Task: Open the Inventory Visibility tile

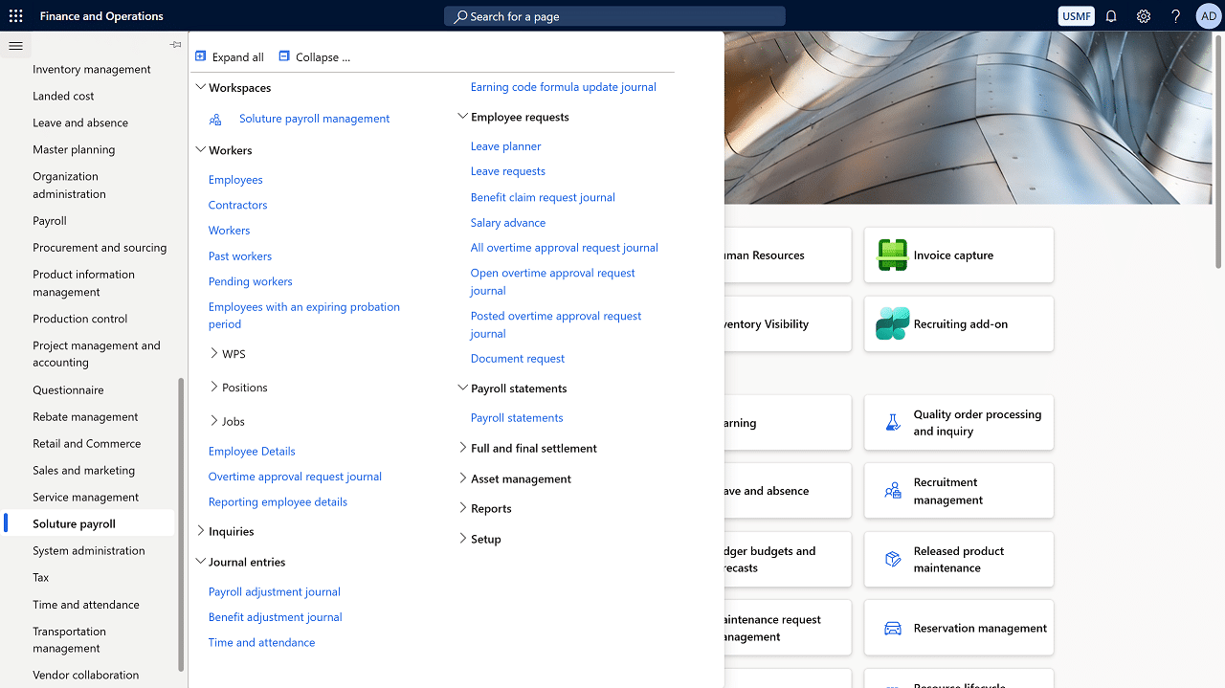Action: (x=787, y=323)
